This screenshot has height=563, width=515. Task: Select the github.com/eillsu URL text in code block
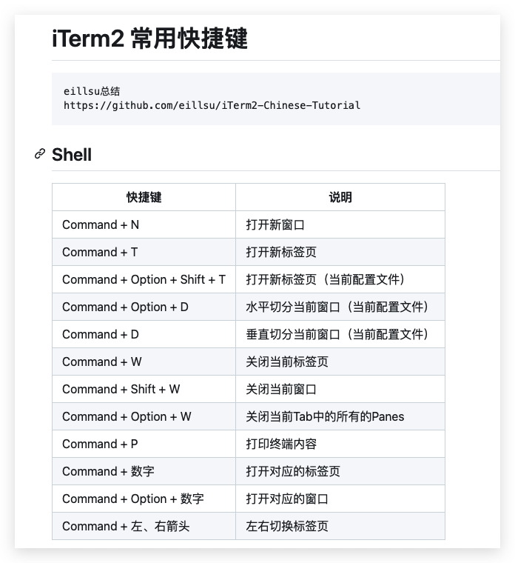pos(212,105)
